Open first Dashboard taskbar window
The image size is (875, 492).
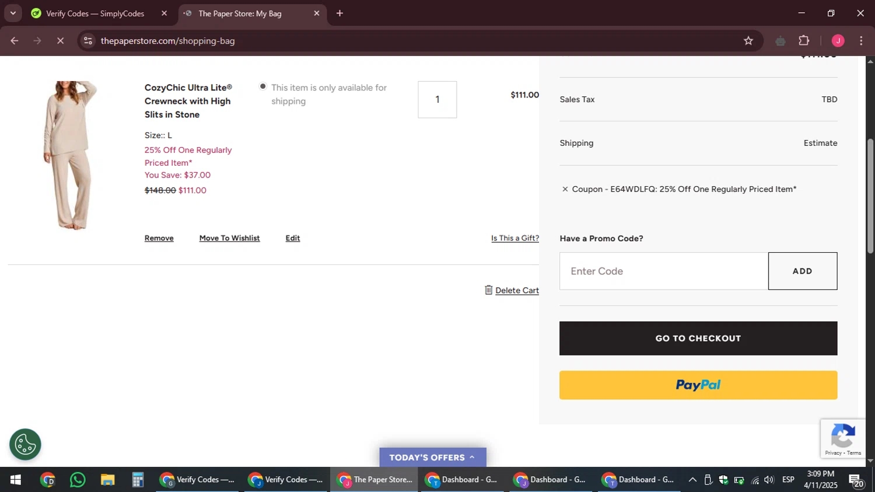pyautogui.click(x=463, y=480)
